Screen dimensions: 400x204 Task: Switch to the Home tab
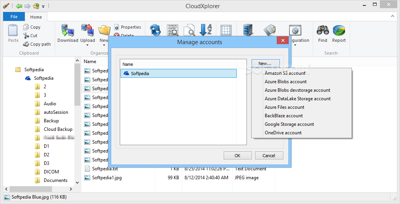pos(36,17)
